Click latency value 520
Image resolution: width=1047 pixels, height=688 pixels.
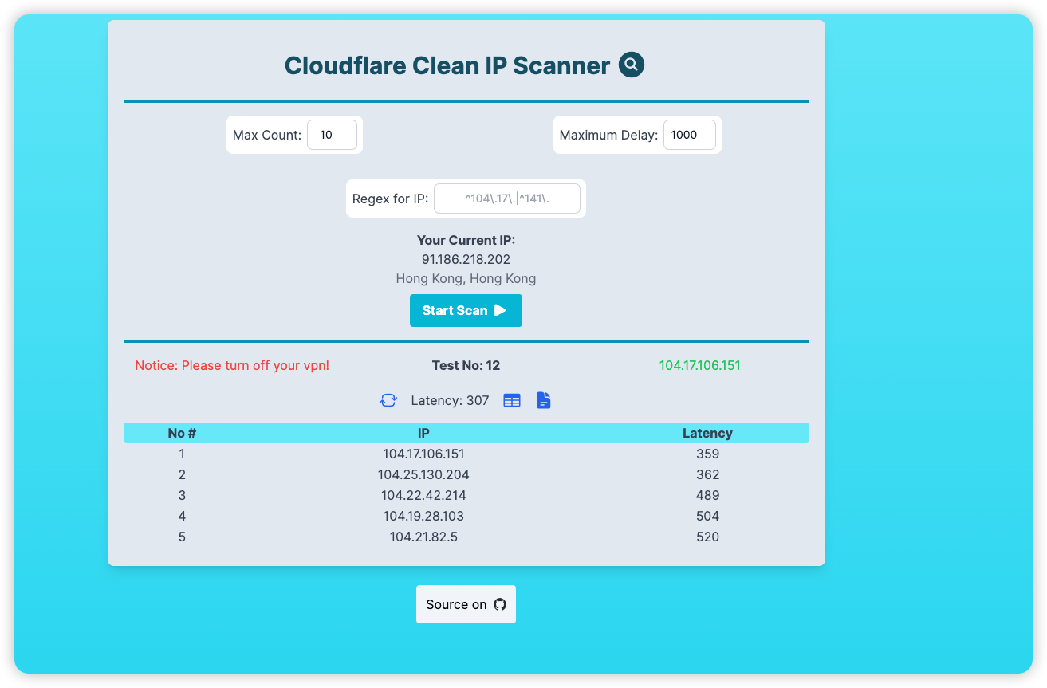point(707,537)
